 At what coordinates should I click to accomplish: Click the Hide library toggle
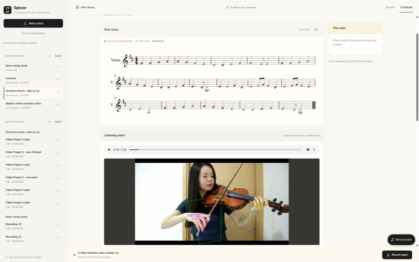click(85, 7)
